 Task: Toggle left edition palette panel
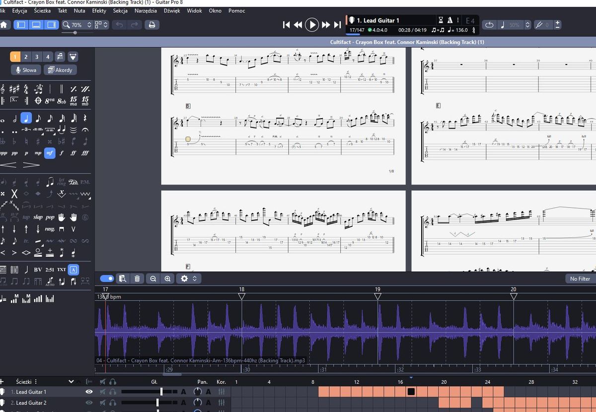21,24
